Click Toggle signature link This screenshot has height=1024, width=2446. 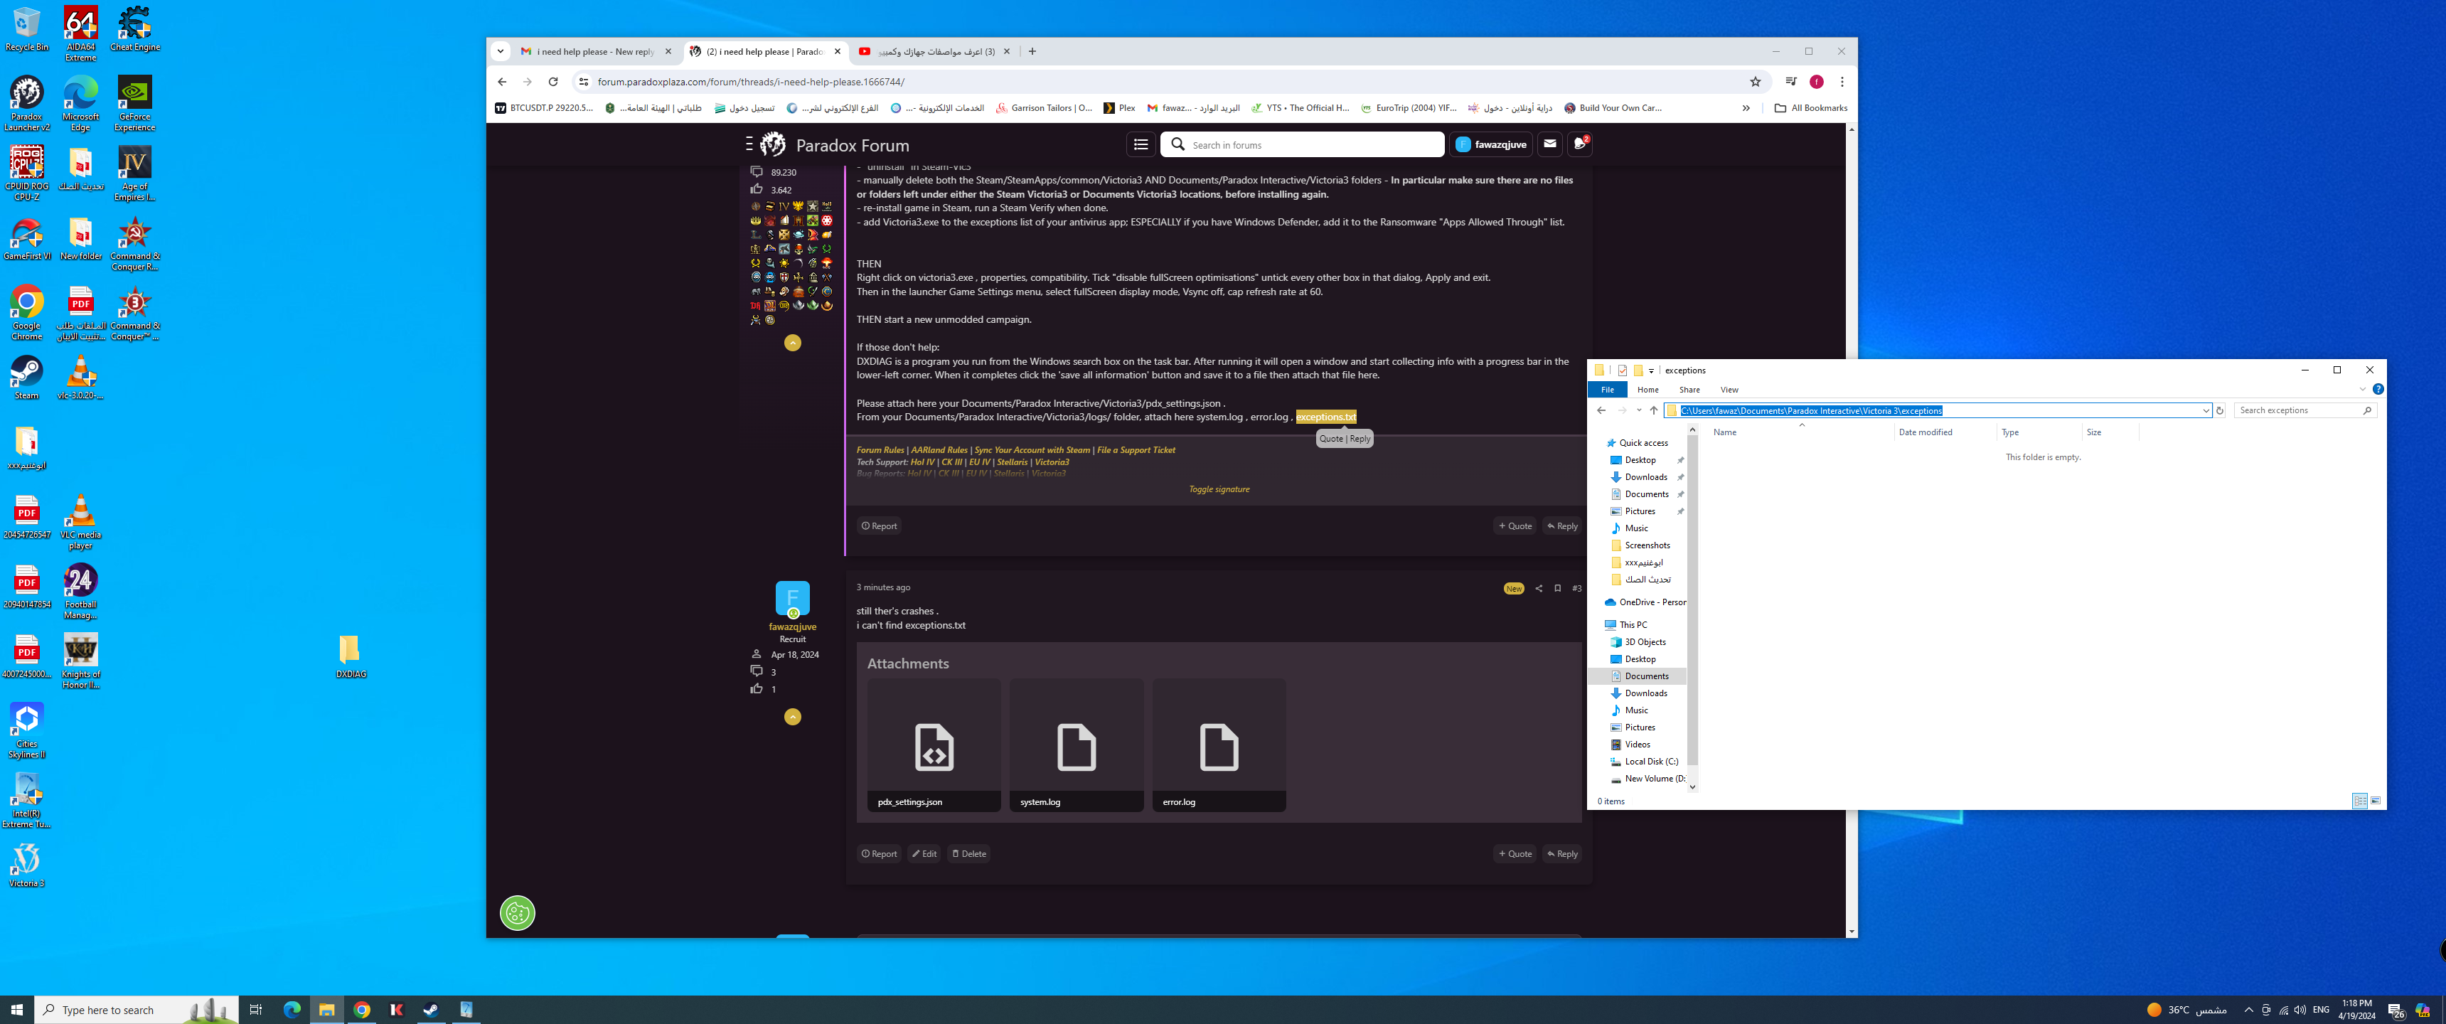(1218, 489)
